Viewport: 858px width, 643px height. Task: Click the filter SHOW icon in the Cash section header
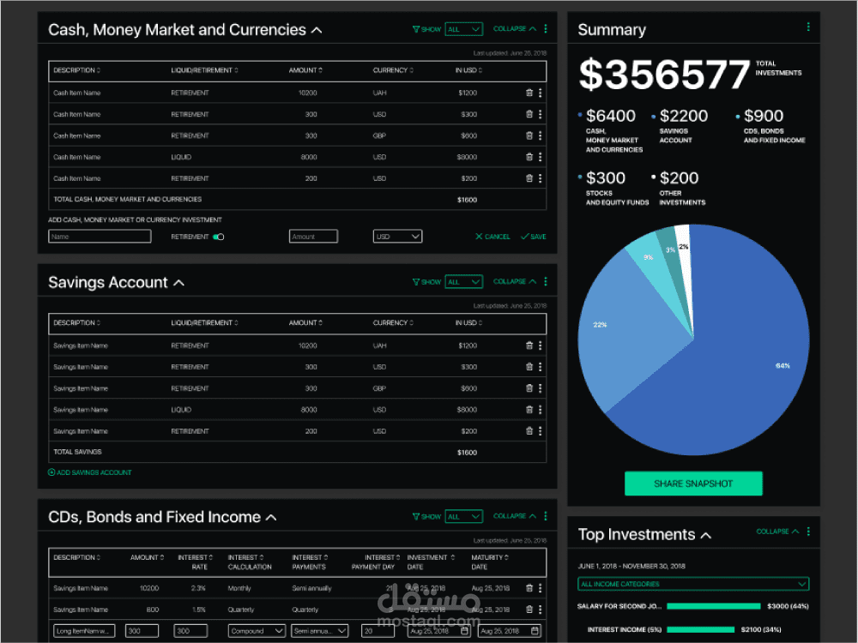[x=416, y=29]
